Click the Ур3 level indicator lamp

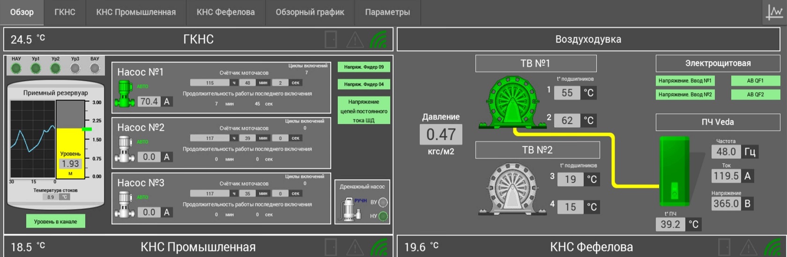(75, 68)
